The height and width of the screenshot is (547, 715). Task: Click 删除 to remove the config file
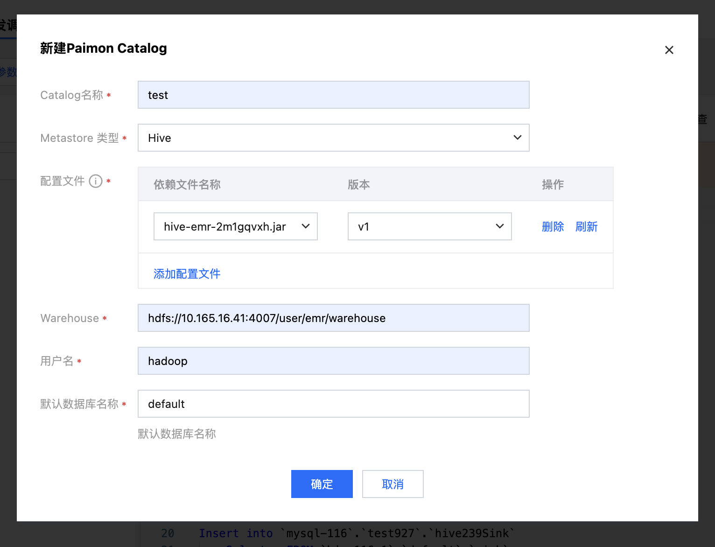tap(553, 227)
